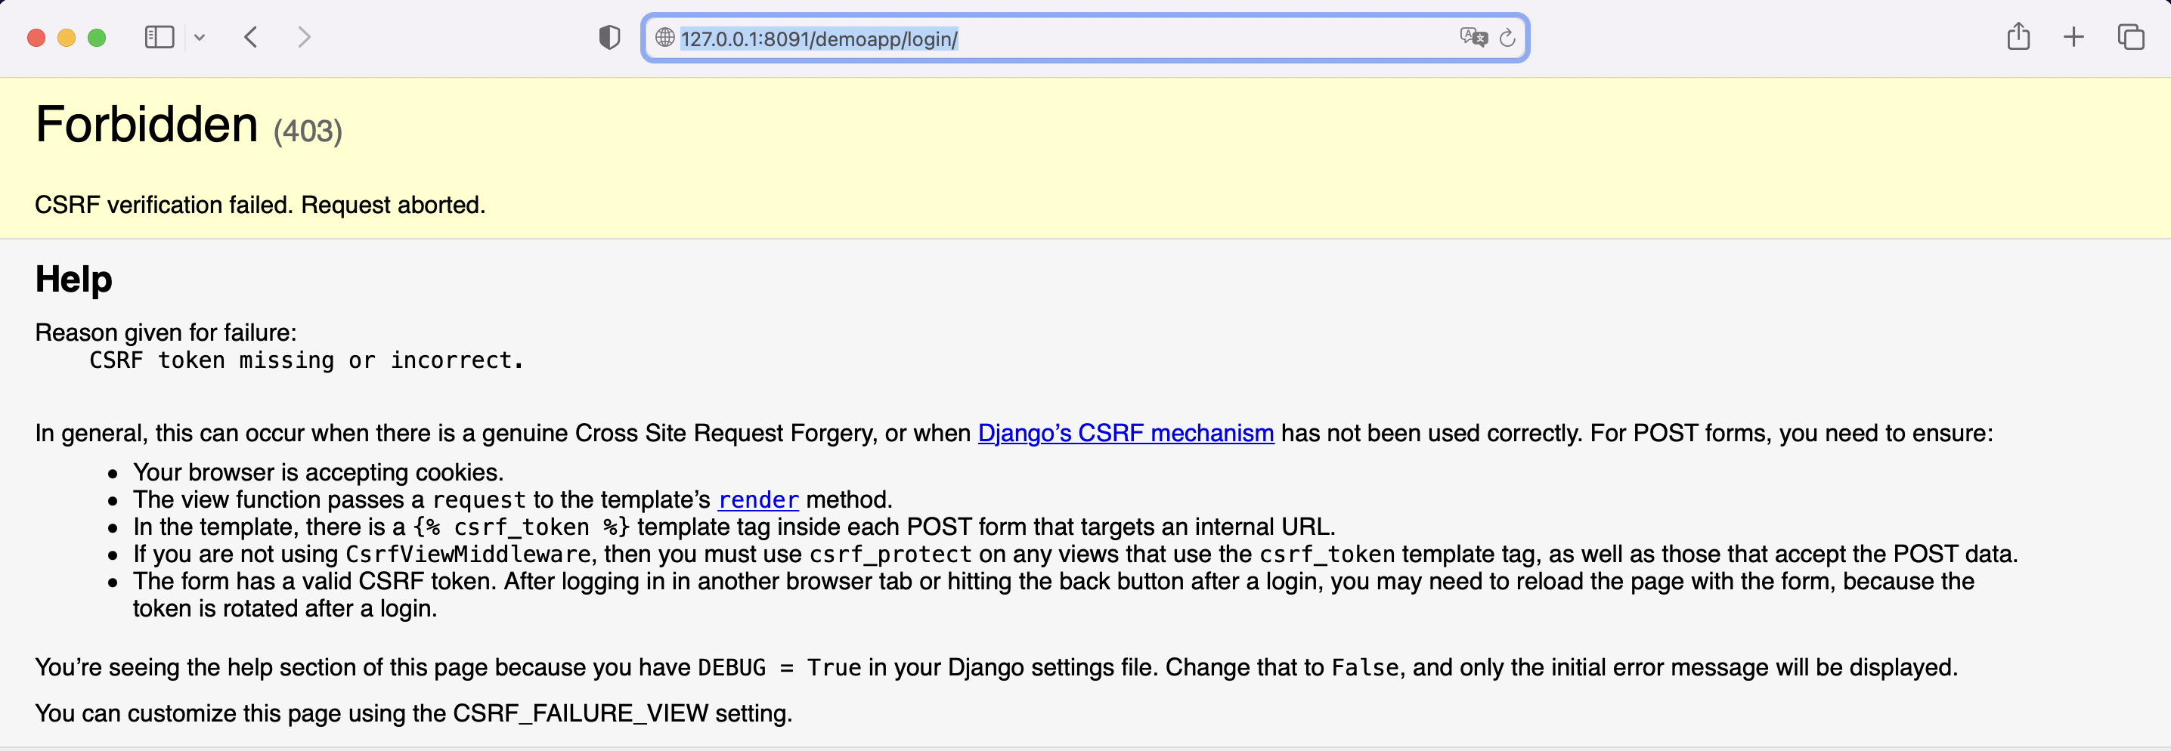Open the Django's CSRF mechanism link
The height and width of the screenshot is (751, 2171).
pyautogui.click(x=1126, y=433)
